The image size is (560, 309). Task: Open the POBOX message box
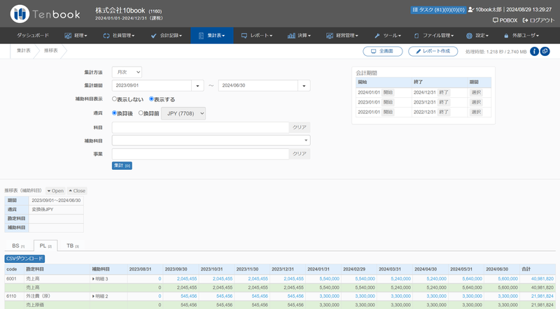(503, 20)
